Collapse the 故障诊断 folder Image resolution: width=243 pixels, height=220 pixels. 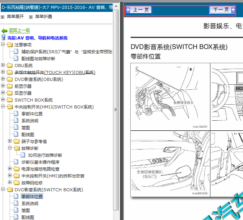[10, 148]
